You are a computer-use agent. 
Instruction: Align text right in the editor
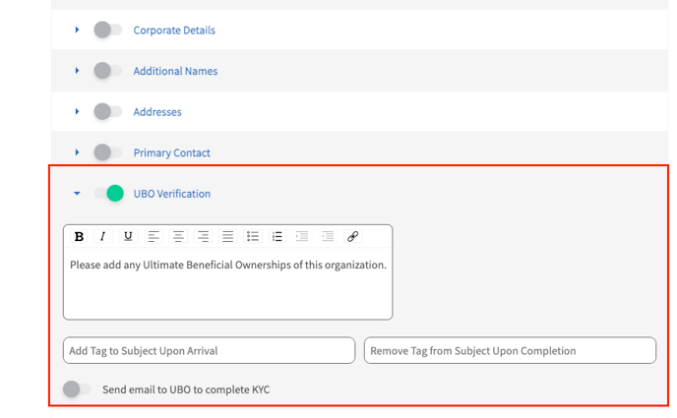point(203,236)
